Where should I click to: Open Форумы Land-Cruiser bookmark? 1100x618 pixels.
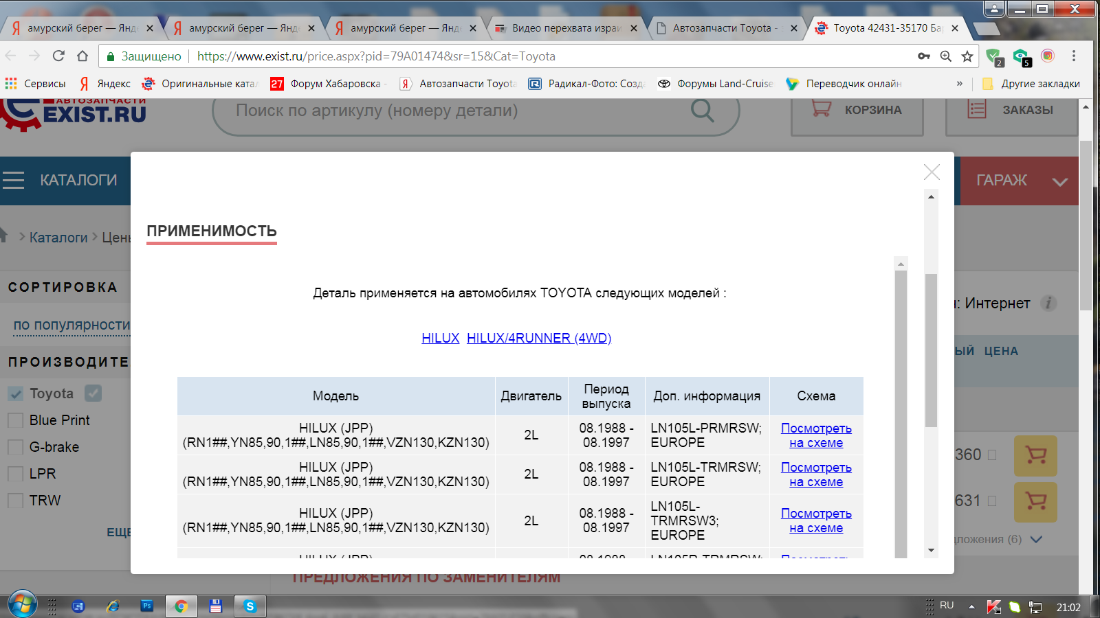[716, 84]
